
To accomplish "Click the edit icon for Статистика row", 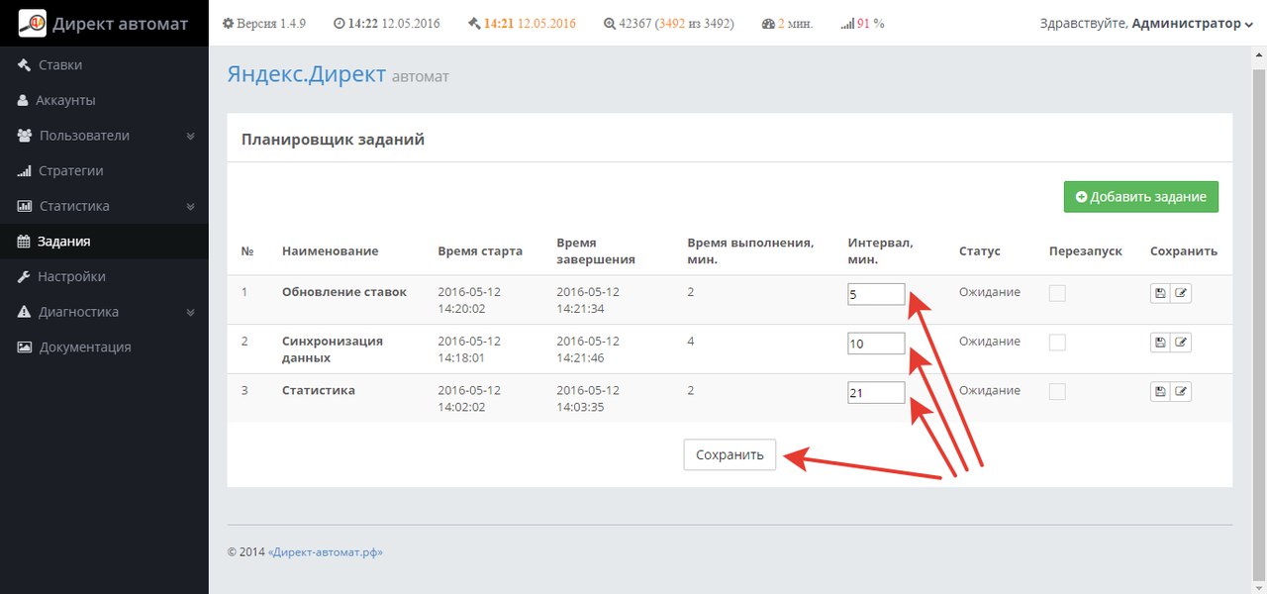I will click(1181, 392).
